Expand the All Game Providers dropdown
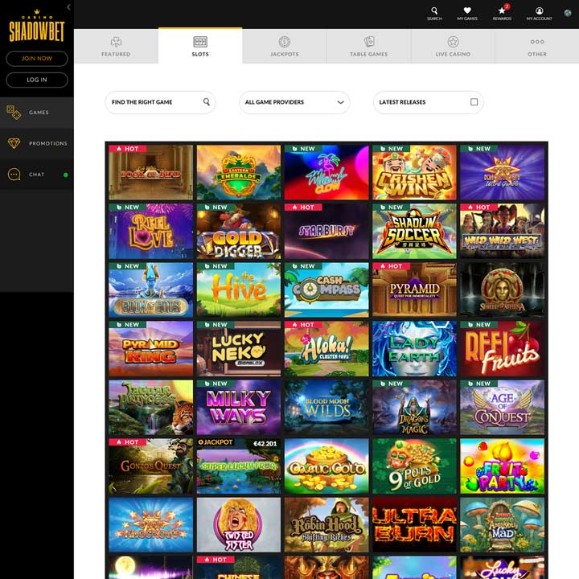Image resolution: width=579 pixels, height=579 pixels. (x=294, y=102)
